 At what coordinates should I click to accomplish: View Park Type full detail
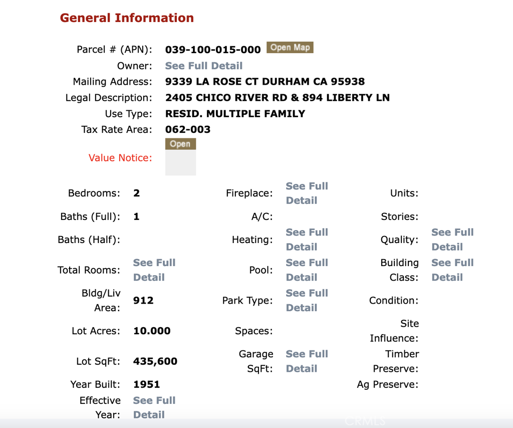click(307, 300)
